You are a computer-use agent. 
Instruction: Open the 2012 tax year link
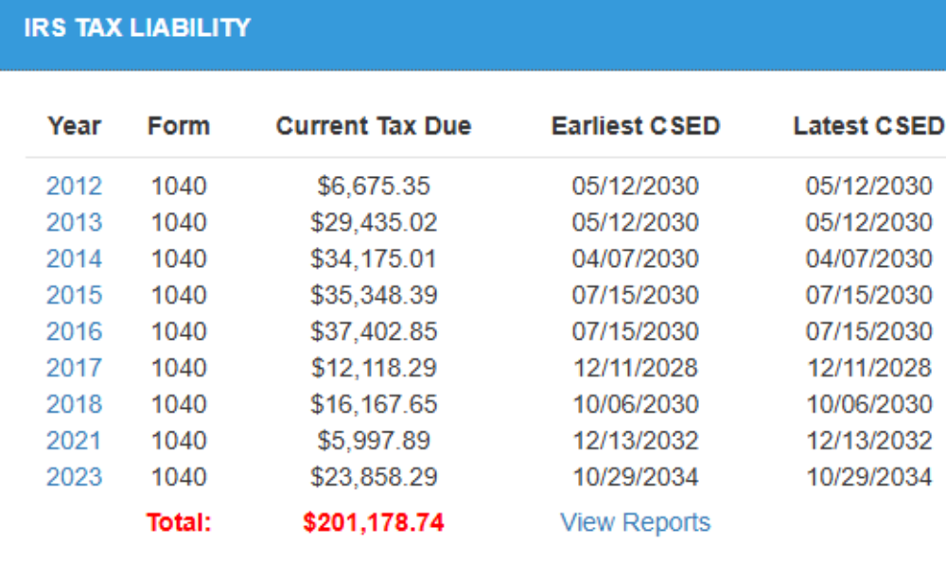pyautogui.click(x=74, y=185)
